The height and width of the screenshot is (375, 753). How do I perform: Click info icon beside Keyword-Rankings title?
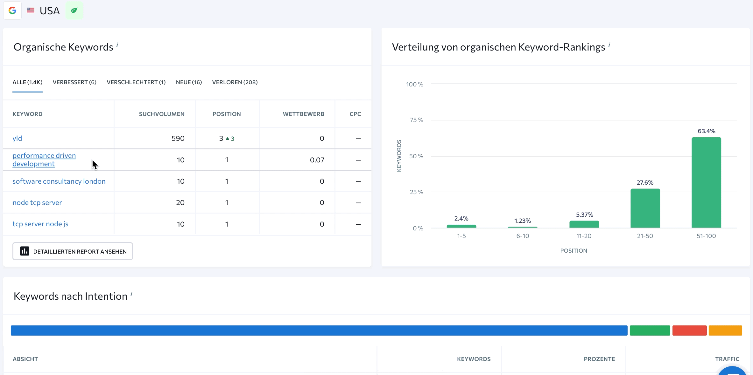click(609, 45)
